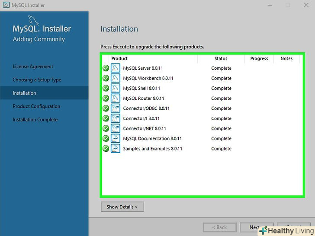Click green checkmark beside Connector/J 8.0.11

pos(106,118)
